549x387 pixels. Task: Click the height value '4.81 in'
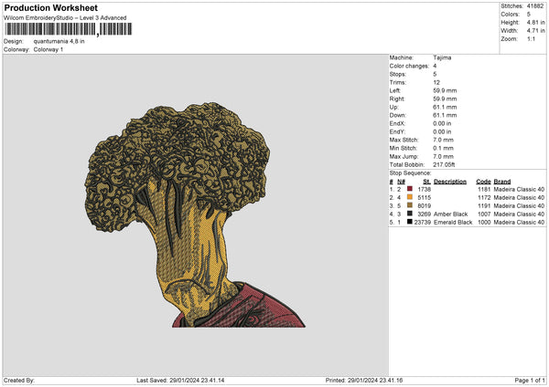[535, 22]
